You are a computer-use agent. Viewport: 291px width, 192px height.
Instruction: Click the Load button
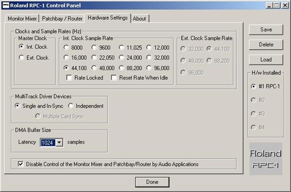click(266, 59)
